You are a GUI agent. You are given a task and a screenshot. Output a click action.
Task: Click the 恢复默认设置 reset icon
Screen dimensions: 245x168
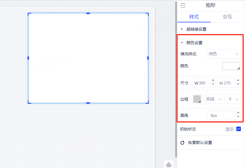click(x=182, y=143)
